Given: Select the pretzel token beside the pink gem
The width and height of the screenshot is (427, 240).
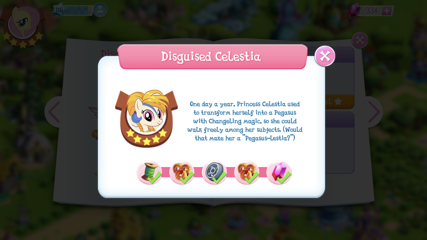Looking at the screenshot, I should click(247, 172).
